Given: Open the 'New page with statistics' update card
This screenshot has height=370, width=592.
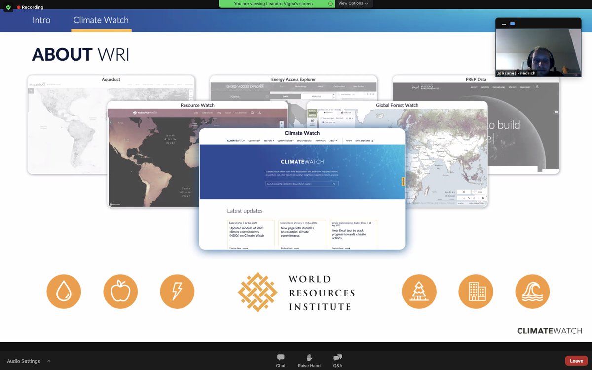Looking at the screenshot, I should (x=302, y=234).
